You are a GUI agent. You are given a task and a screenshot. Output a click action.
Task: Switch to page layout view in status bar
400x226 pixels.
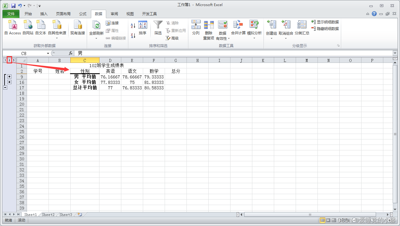(328, 220)
